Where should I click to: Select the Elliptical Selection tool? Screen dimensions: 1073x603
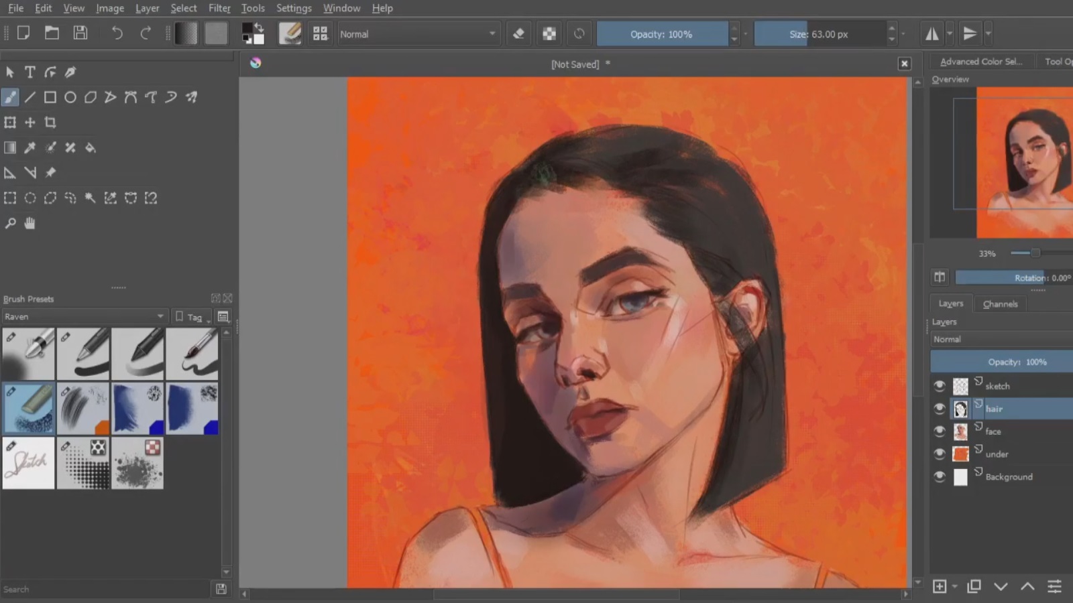click(30, 198)
